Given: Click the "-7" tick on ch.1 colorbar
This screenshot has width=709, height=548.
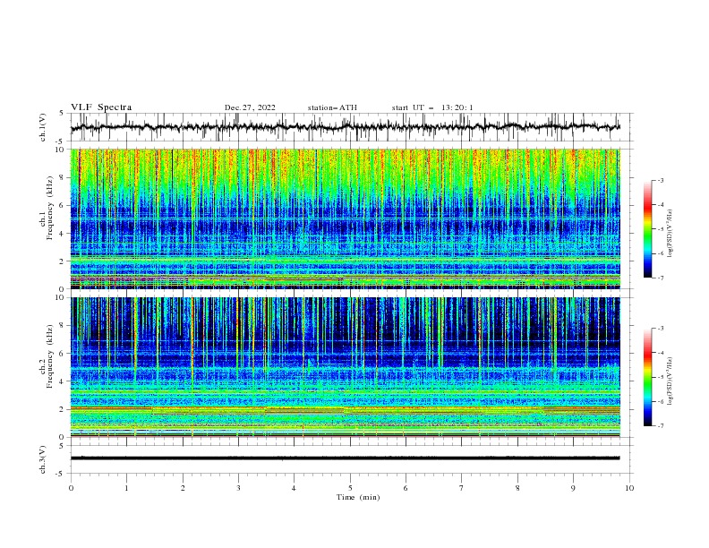Looking at the screenshot, I should pos(661,278).
